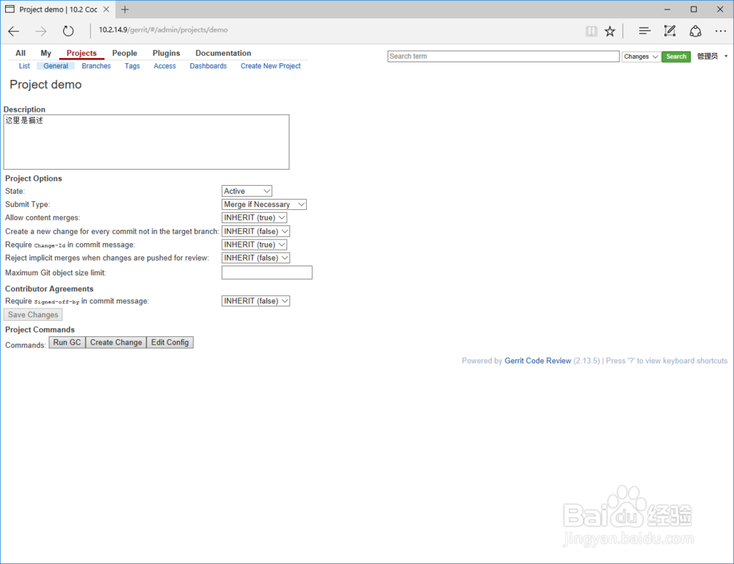Select the Projects top menu
The image size is (734, 564).
(81, 53)
